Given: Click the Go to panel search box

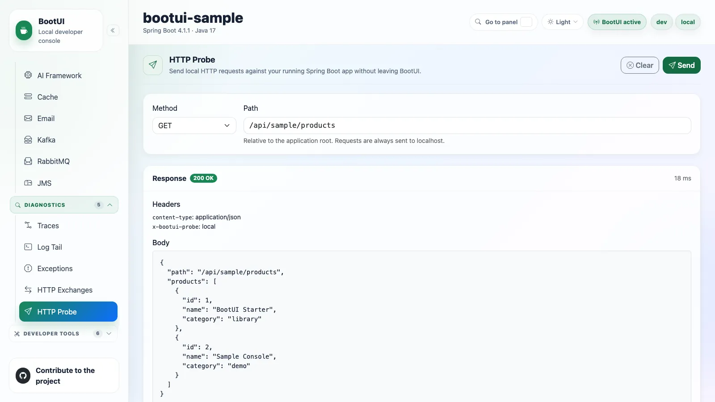Looking at the screenshot, I should pos(504,22).
